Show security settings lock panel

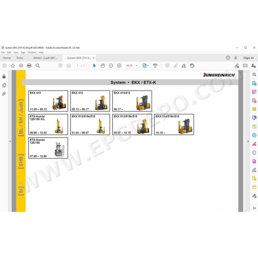click(4, 76)
